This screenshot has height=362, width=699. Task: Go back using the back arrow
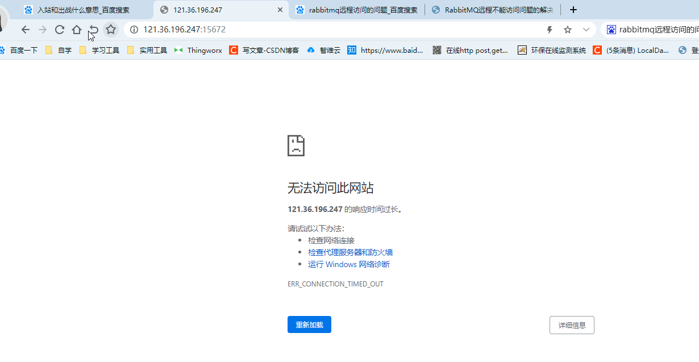tap(25, 30)
